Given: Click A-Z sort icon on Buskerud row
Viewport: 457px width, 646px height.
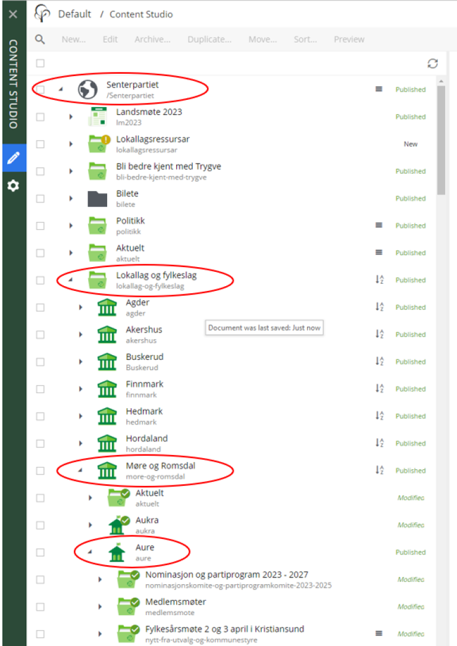Looking at the screenshot, I should click(x=380, y=361).
